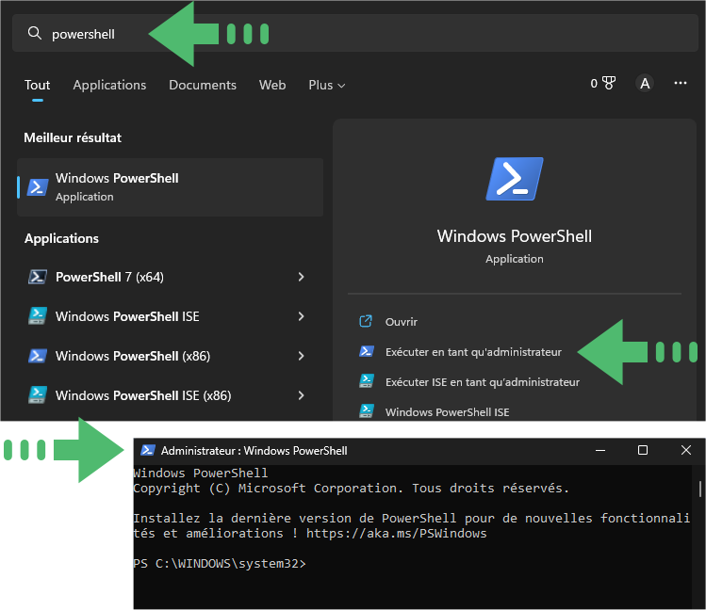Click the Windows PowerShell ISE (x86) icon

point(38,395)
